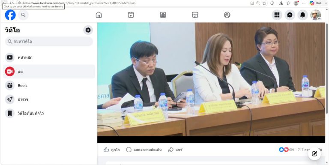Viewport: 329px width, 165px height.
Task: Click the ค้นหาวิดีโอ search field
Action: click(x=49, y=42)
